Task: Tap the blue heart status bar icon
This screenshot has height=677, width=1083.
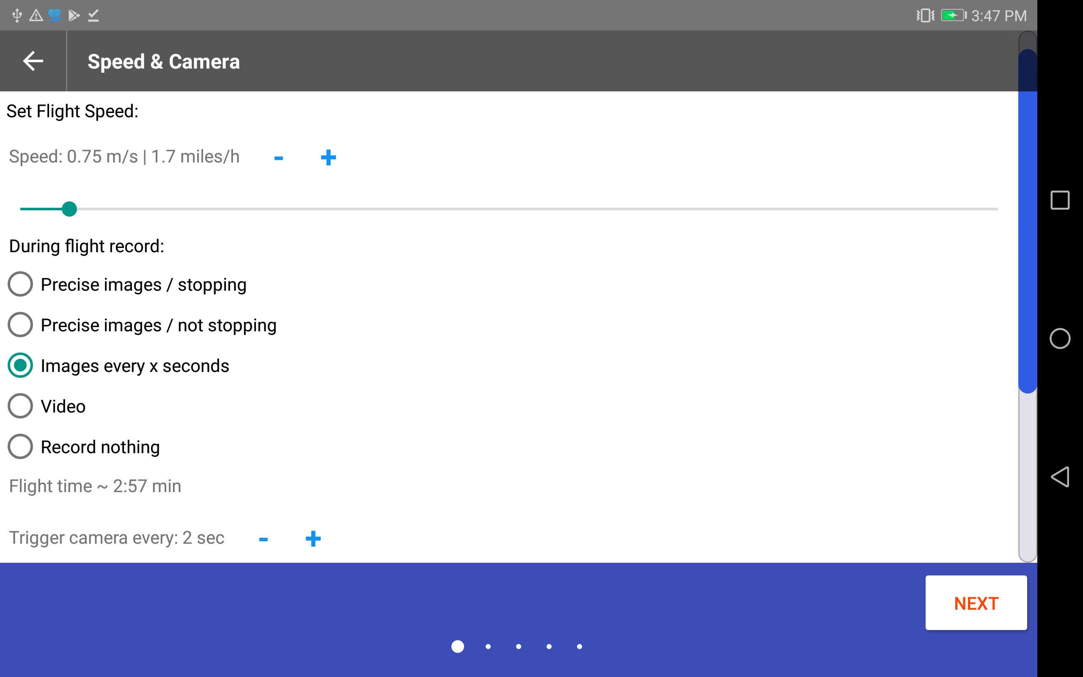Action: click(55, 16)
